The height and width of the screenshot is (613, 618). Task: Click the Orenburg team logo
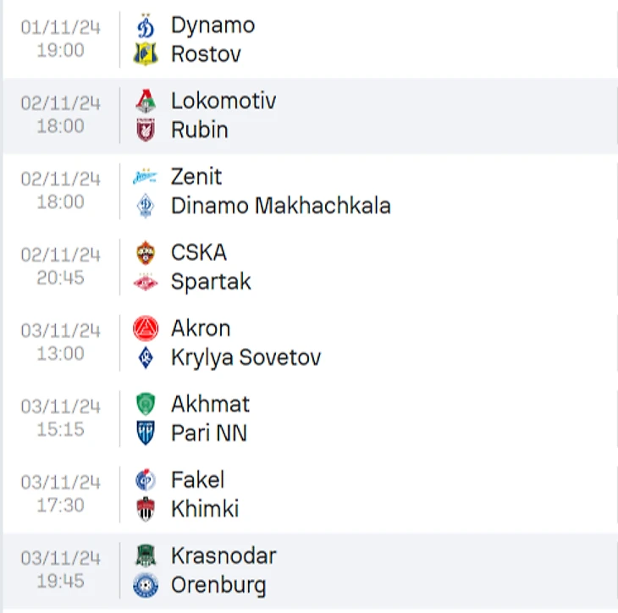pos(146,585)
